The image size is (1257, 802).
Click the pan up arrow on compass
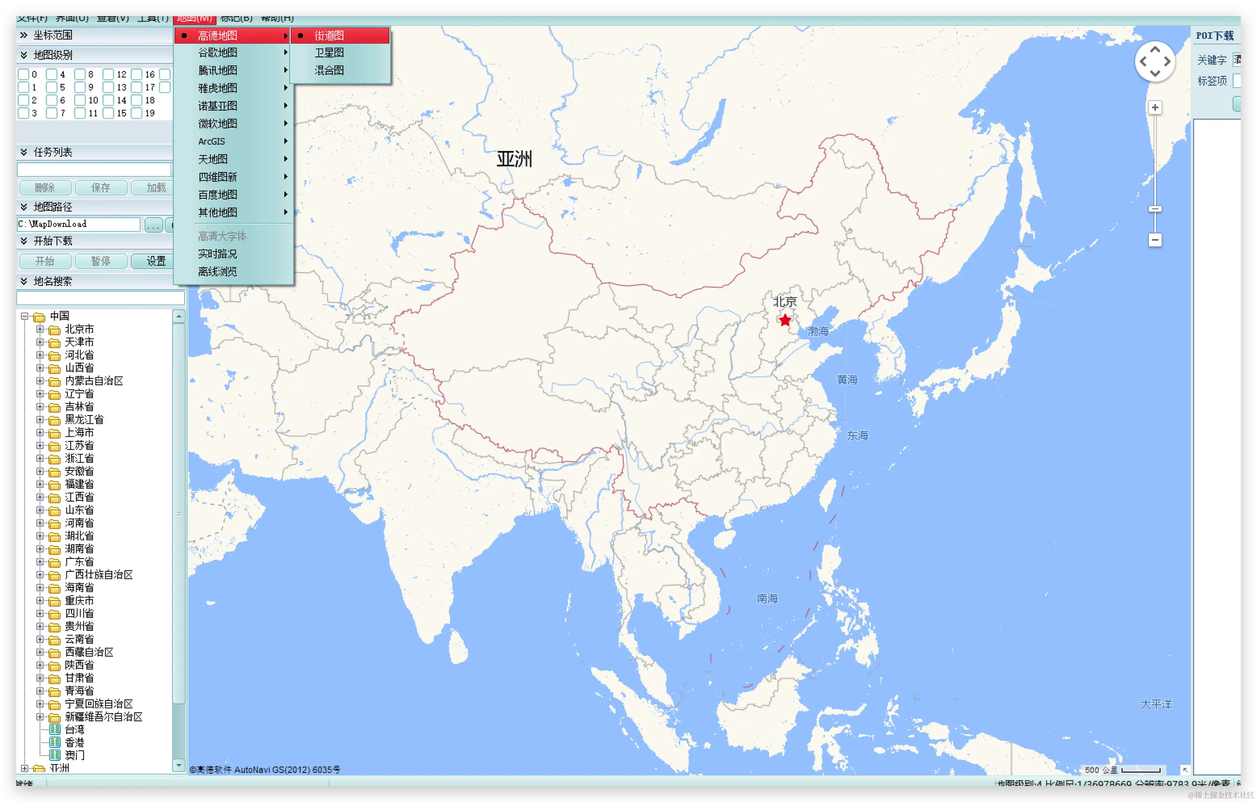coord(1155,49)
